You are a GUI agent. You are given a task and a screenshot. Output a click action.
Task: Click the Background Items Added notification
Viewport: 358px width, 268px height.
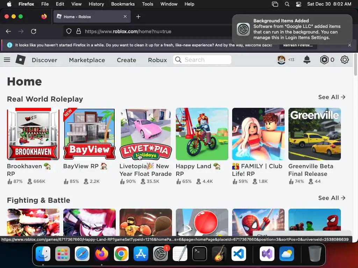pyautogui.click(x=292, y=29)
